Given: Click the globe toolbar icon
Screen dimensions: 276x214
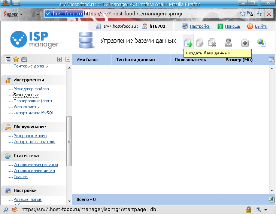Looking at the screenshot, I should tap(261, 42).
